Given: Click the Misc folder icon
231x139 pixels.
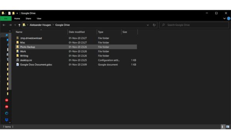Looking at the screenshot, I should click(18, 42).
